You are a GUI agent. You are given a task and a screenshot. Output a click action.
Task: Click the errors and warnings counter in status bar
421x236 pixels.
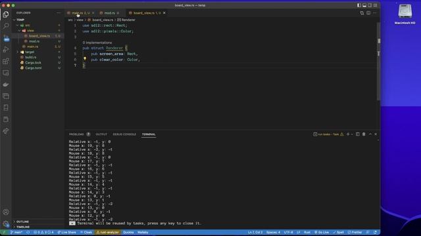pyautogui.click(x=43, y=232)
